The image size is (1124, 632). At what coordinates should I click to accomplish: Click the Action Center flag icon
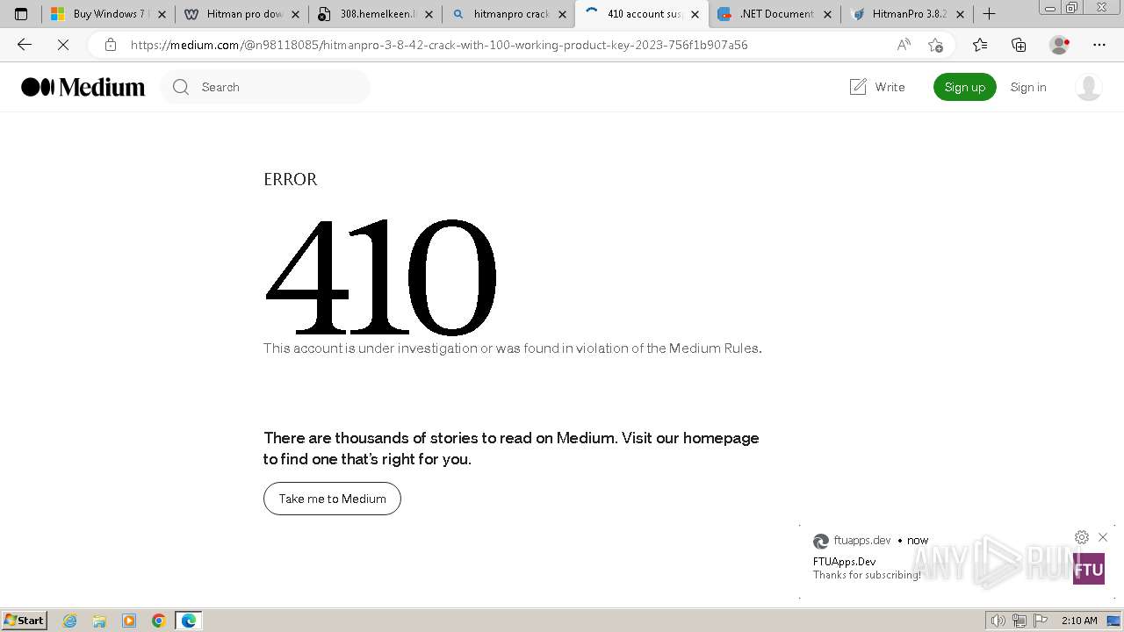click(1041, 621)
